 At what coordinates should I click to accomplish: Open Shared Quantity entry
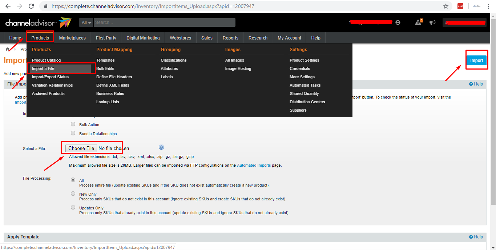point(304,93)
